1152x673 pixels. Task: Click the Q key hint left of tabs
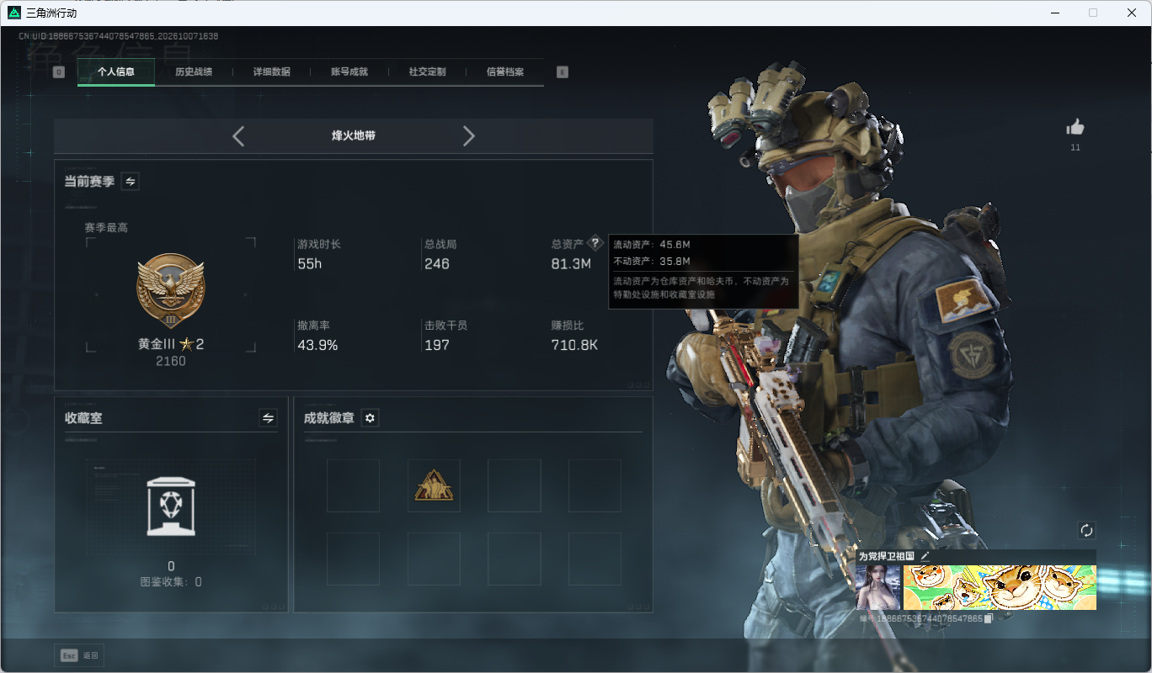59,72
